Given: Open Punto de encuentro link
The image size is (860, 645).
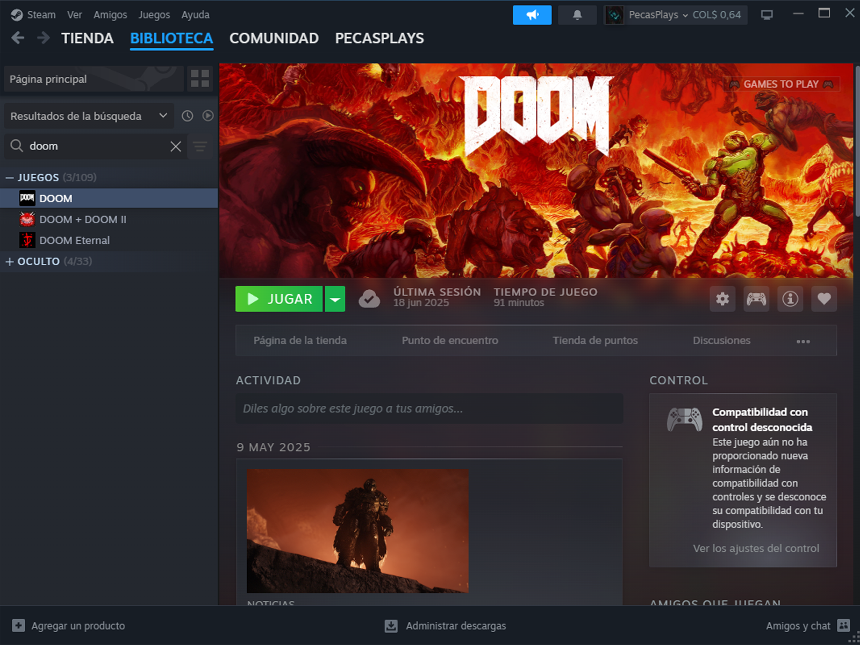Looking at the screenshot, I should pos(450,340).
